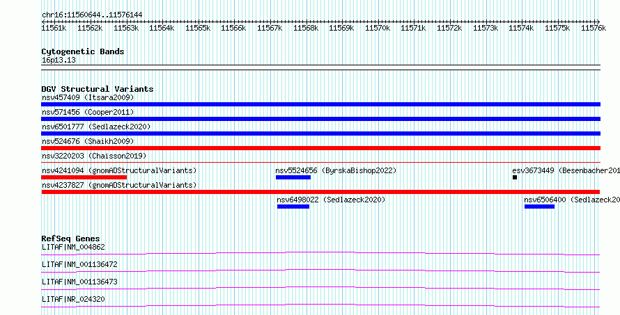Click the nsv6506400 blue variant bar
The width and height of the screenshot is (620, 315).
pos(539,207)
